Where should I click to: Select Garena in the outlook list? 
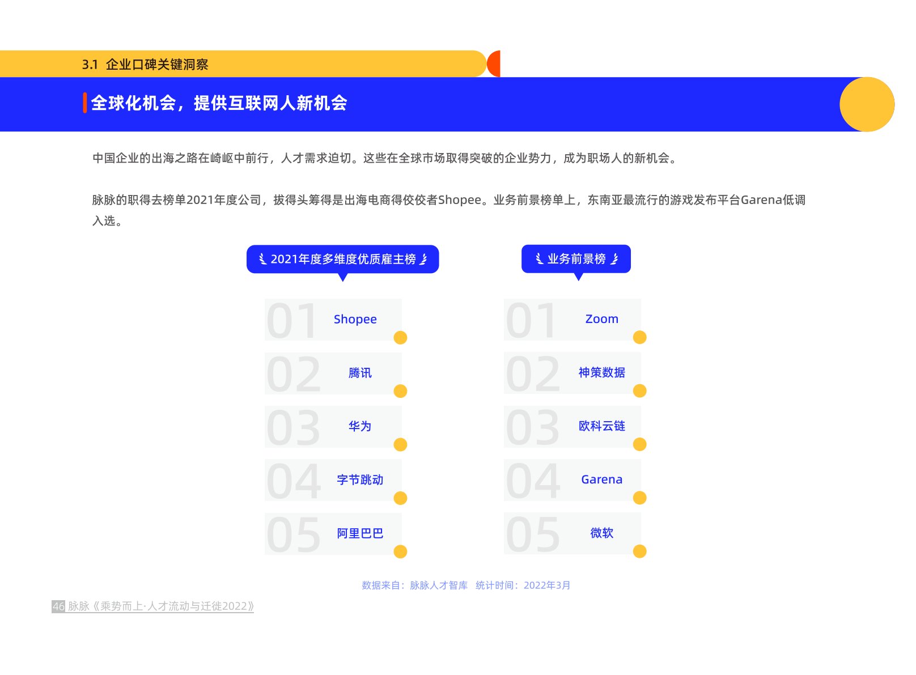(572, 480)
